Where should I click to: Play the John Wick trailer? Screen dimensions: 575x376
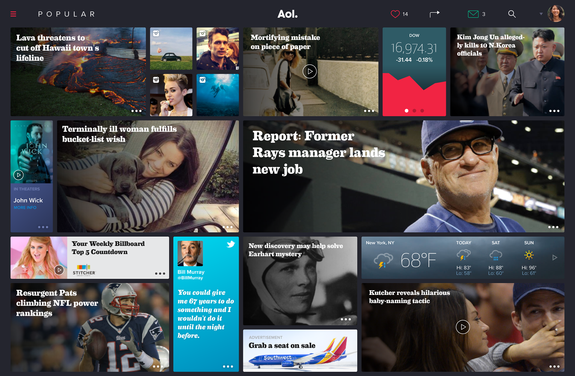pos(19,175)
